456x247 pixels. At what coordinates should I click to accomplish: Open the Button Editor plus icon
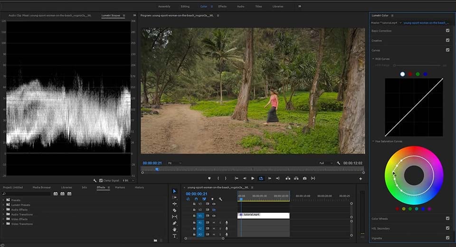pos(361,179)
